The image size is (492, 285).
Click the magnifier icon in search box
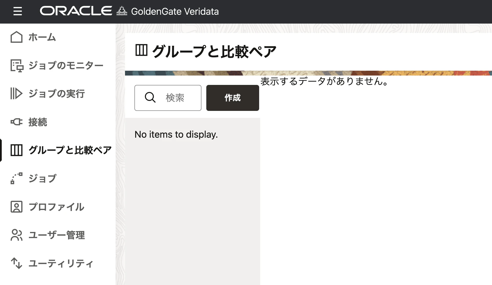[x=150, y=97]
